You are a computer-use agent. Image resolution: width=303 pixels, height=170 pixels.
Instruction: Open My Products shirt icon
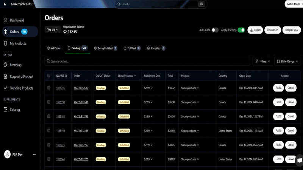pyautogui.click(x=5, y=43)
